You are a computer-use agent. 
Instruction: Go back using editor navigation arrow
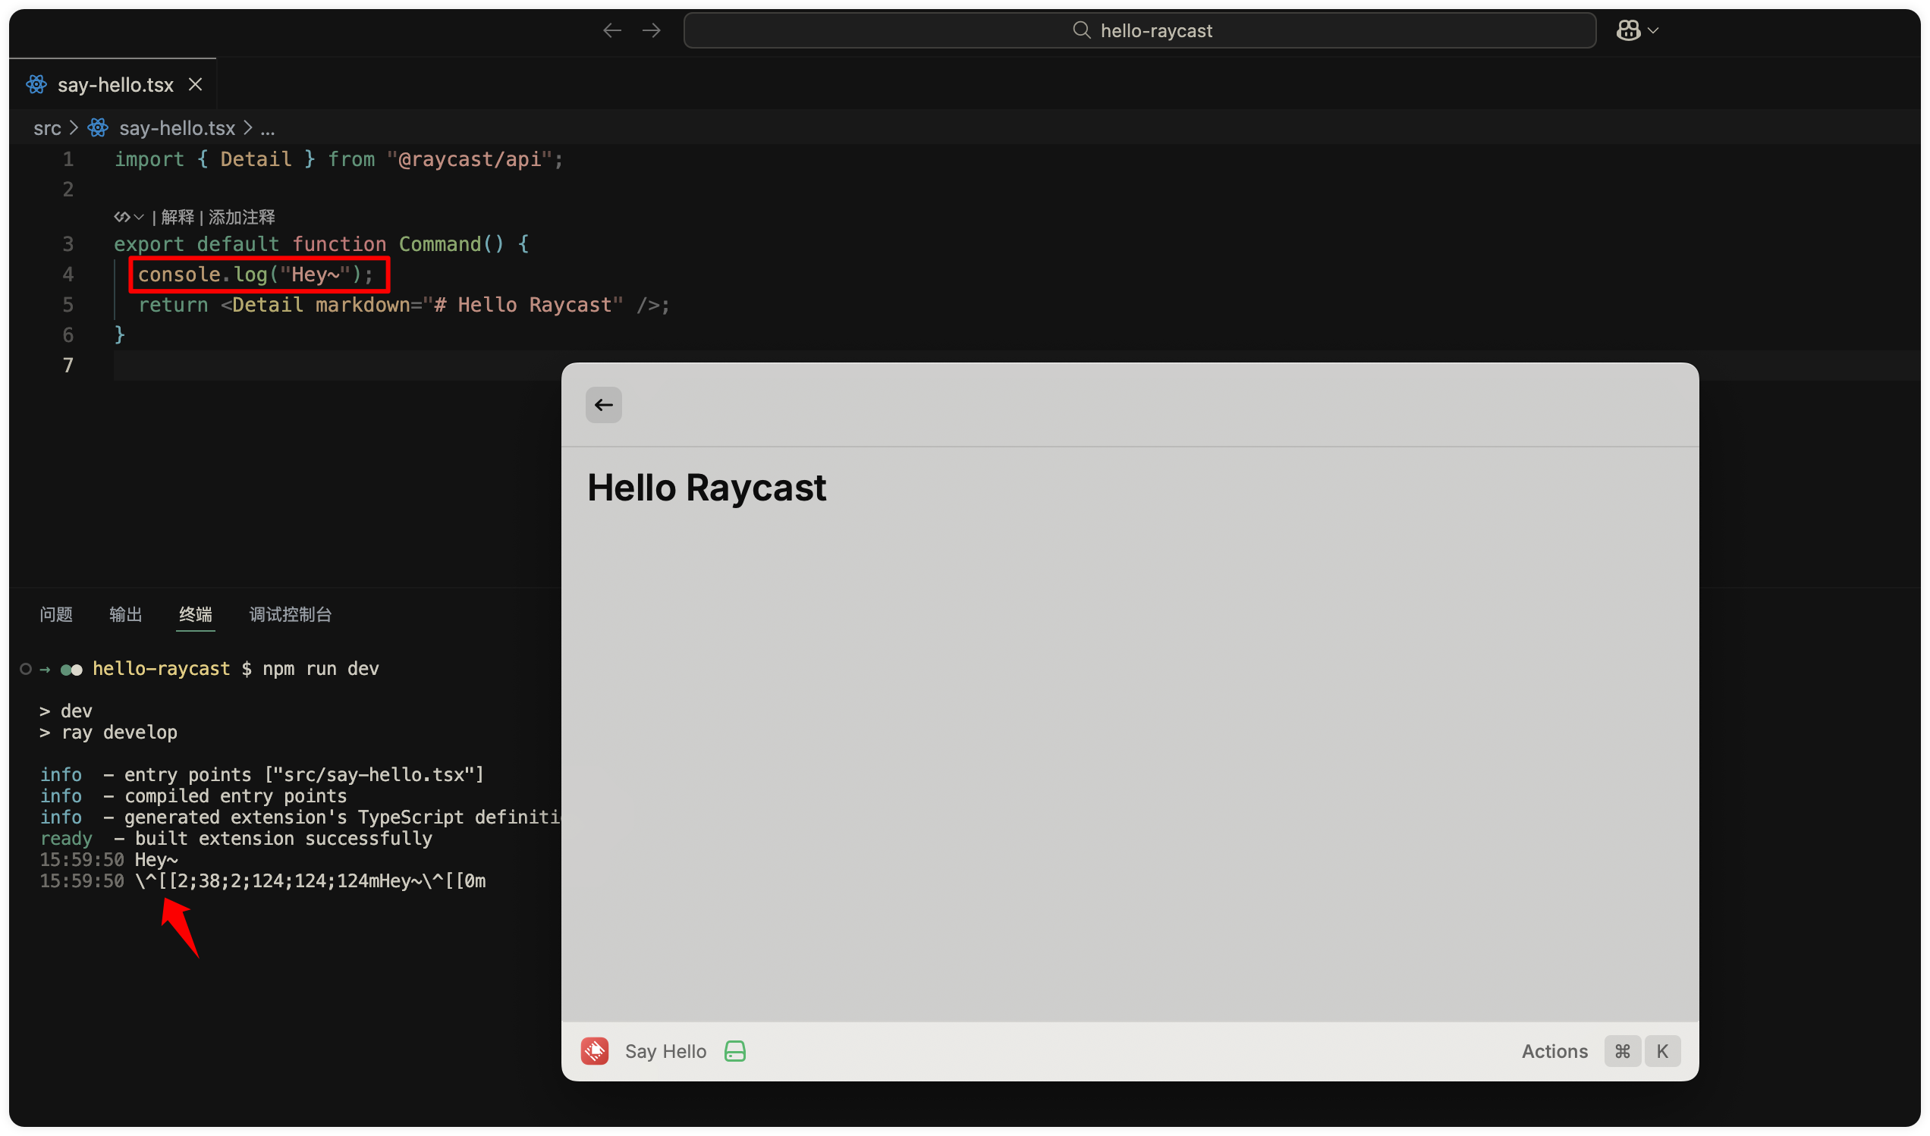(x=612, y=30)
